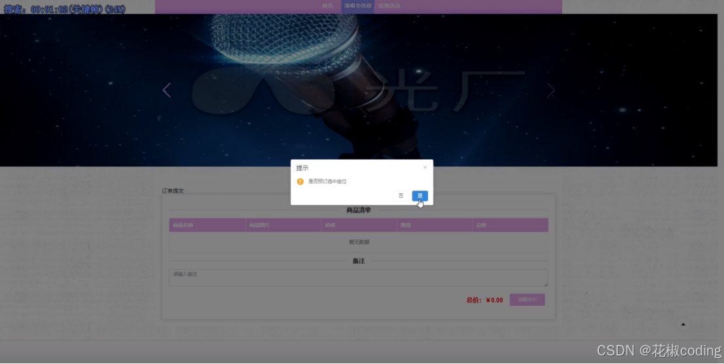Go to the 首页 navigation tab

pyautogui.click(x=327, y=6)
